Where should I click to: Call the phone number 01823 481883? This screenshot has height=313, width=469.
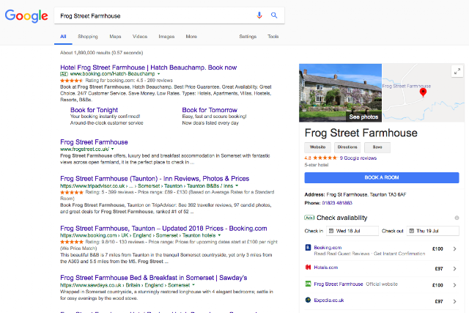(x=337, y=203)
